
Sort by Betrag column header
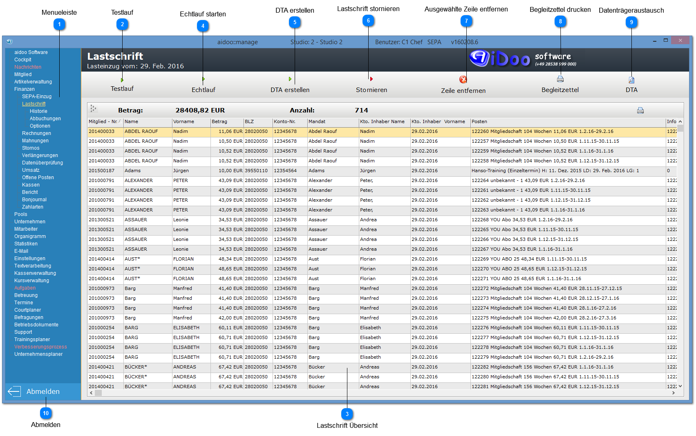227,121
